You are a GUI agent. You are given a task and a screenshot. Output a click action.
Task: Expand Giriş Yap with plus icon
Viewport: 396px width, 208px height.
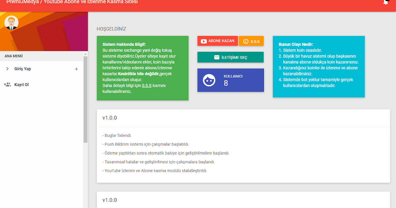(77, 69)
